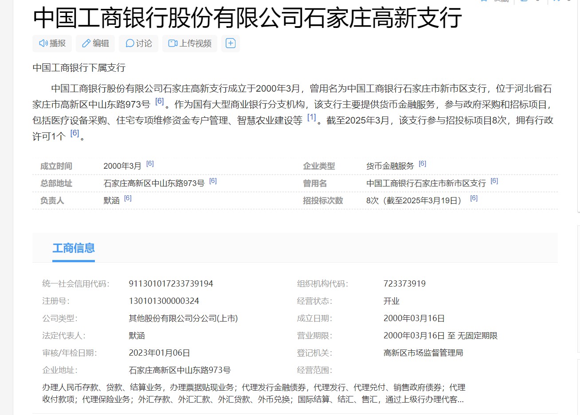Image resolution: width=580 pixels, height=415 pixels.
Task: Click the 成立日期 value 2000年03月16日
Action: 414,318
